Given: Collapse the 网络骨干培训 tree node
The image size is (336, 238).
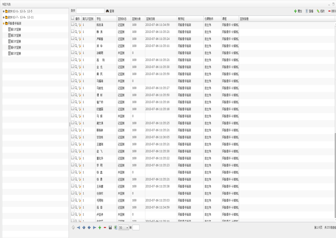Looking at the screenshot, I should pos(3,23).
